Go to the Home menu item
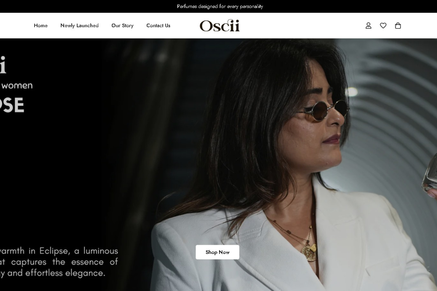Viewport: 437px width, 291px height. click(x=41, y=25)
